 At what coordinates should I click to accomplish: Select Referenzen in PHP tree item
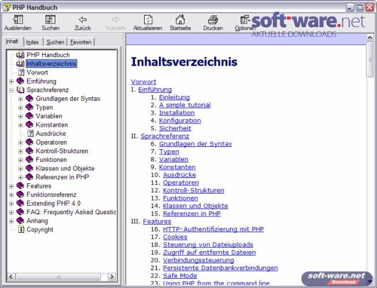pos(62,177)
